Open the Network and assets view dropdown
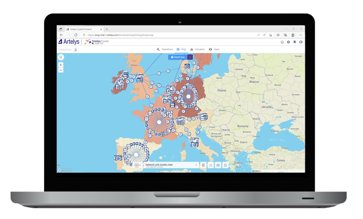363x219 pixels. click(x=171, y=165)
